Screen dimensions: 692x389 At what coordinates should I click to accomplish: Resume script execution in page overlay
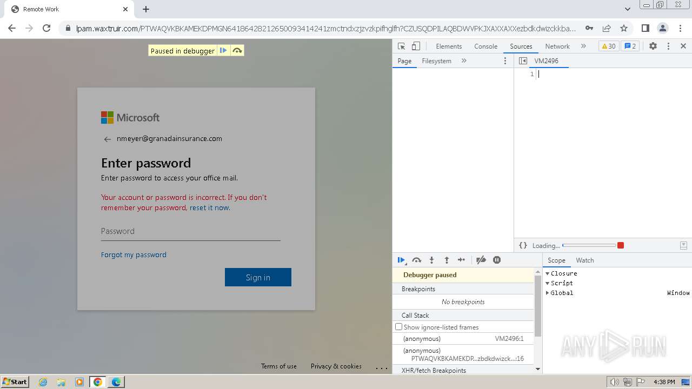[223, 50]
